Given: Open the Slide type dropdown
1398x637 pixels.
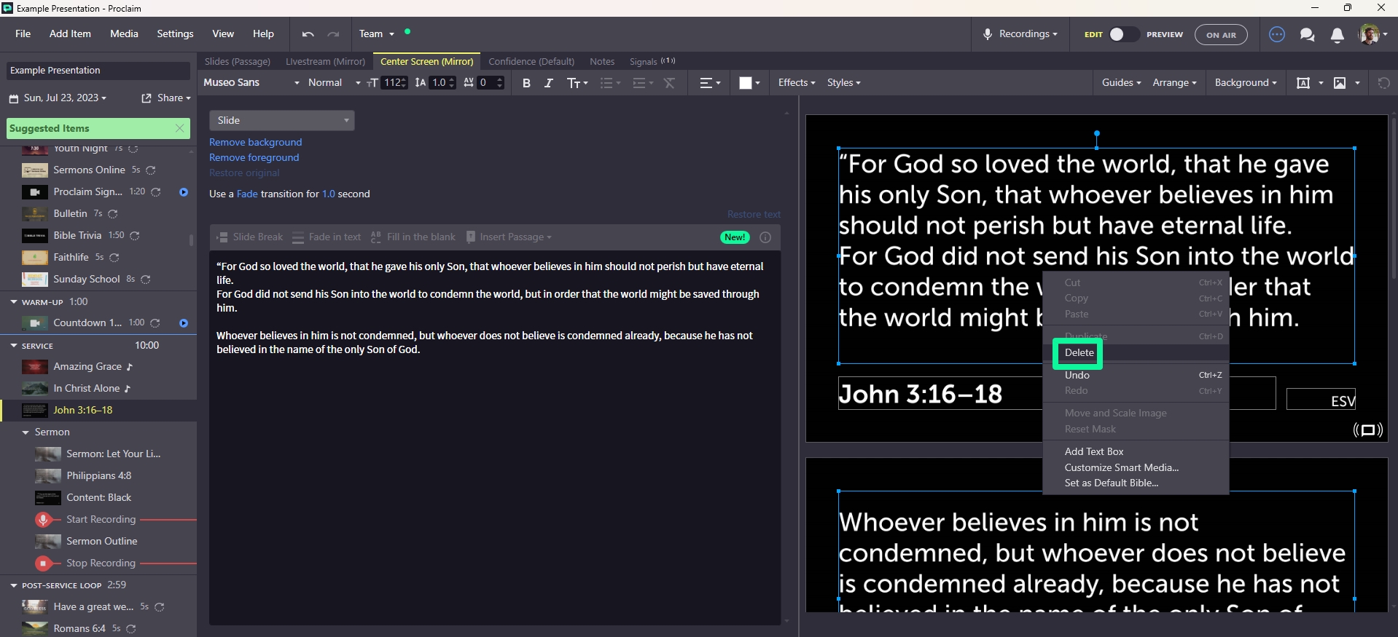Looking at the screenshot, I should [x=281, y=121].
